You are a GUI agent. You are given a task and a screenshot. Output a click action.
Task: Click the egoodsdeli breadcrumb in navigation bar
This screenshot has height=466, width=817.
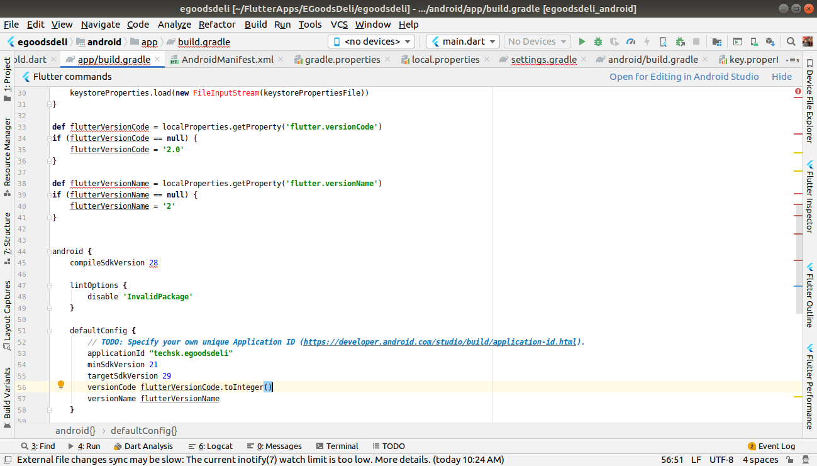coord(37,42)
